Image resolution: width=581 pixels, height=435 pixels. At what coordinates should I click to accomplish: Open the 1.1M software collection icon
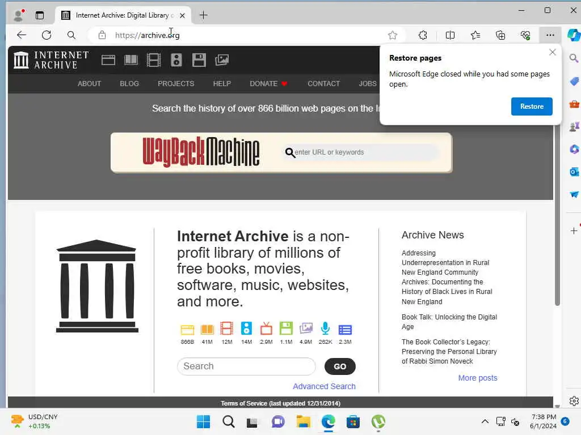point(286,329)
